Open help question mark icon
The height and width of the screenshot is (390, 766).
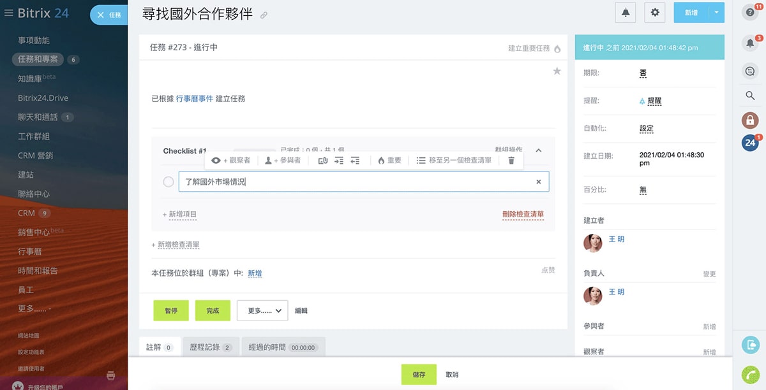coord(750,12)
